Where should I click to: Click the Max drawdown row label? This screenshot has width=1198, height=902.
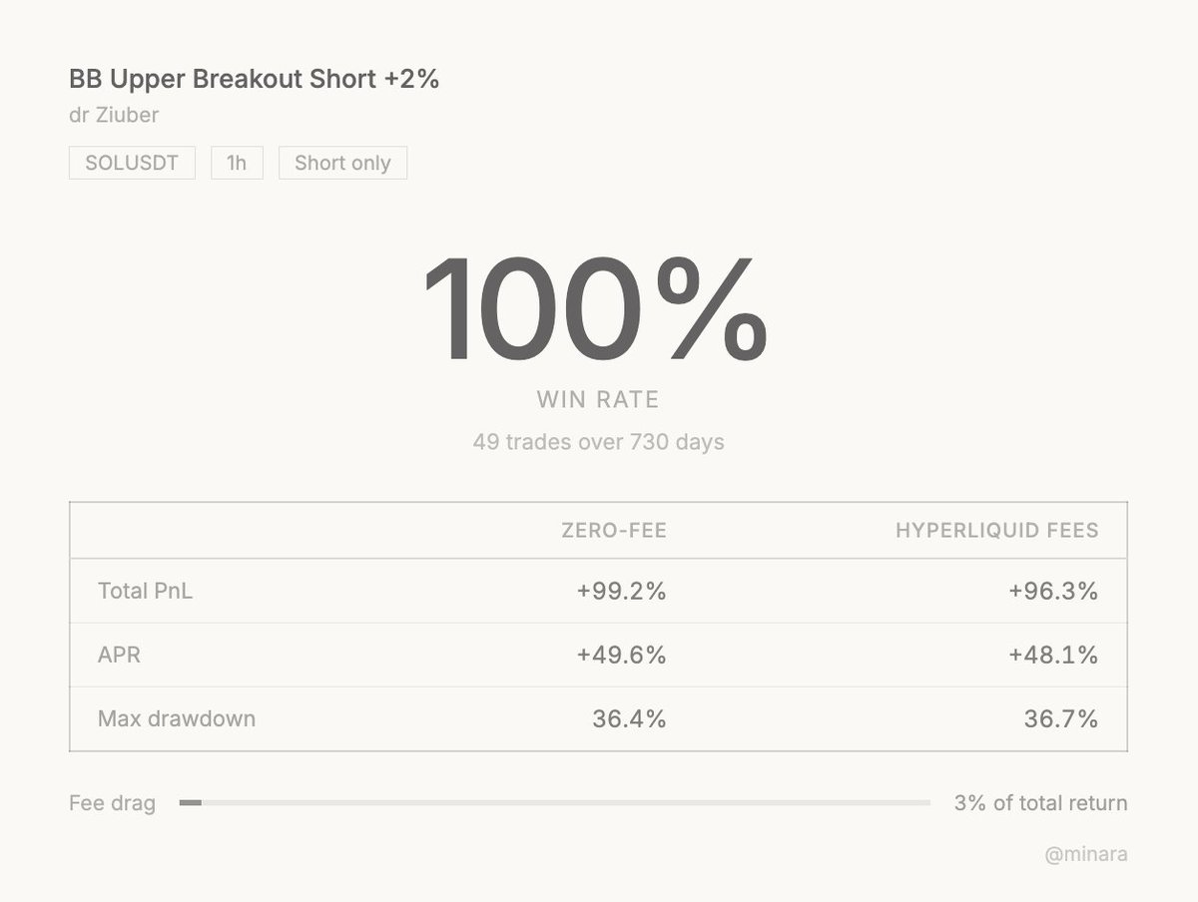176,718
